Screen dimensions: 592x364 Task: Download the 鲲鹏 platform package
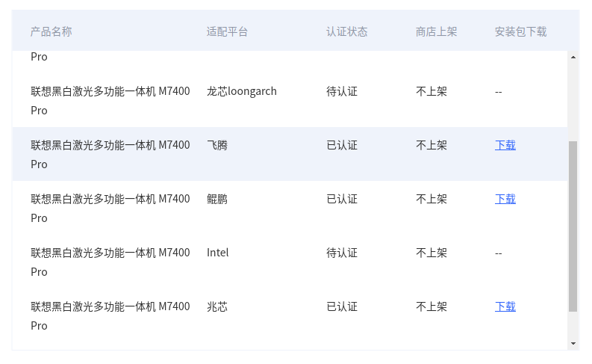pos(505,199)
